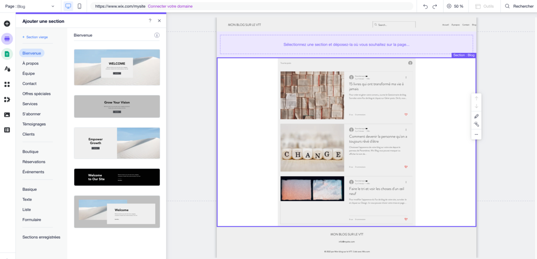
Task: Click Accueil in the site menu
Action: coord(445,25)
